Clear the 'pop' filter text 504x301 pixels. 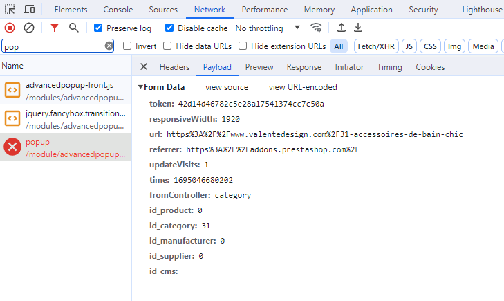pyautogui.click(x=109, y=46)
